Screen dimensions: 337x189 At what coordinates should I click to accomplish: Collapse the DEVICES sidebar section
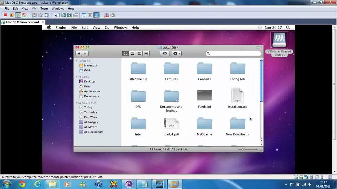77,61
